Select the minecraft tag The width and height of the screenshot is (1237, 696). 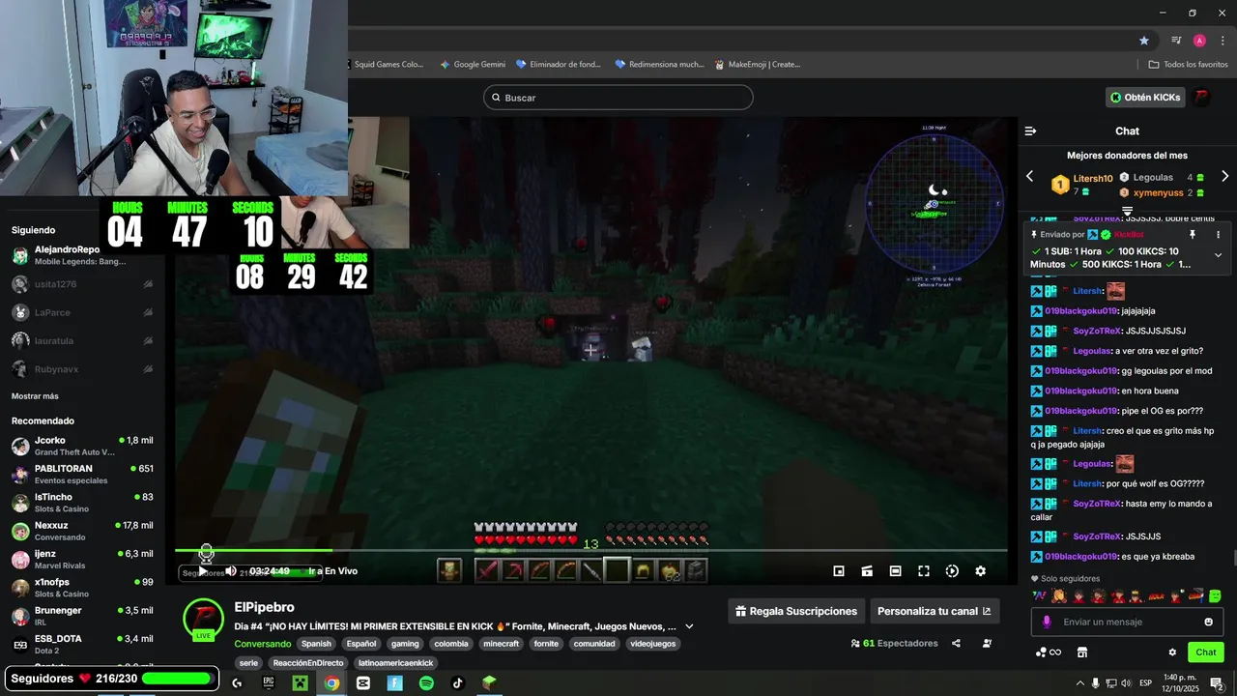[x=502, y=644]
